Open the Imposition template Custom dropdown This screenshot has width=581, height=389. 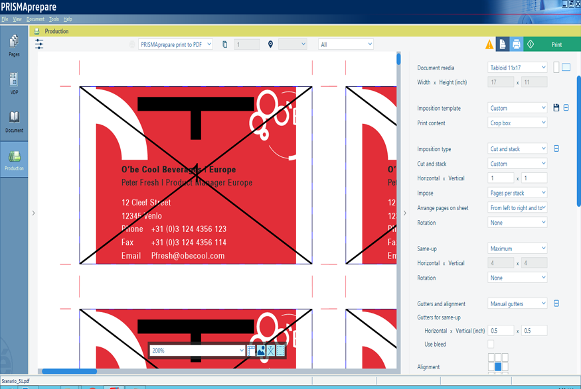(x=517, y=108)
